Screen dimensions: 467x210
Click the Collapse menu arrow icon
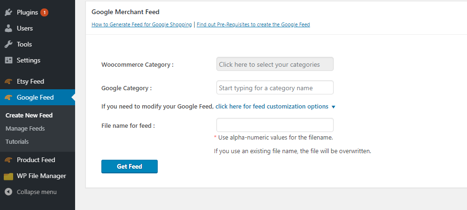[x=8, y=192]
